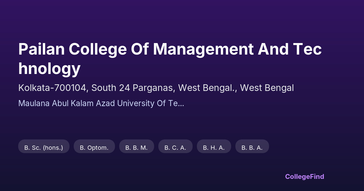Open the B. B. M. course pill
Viewport: 364px width, 191px height.
(x=136, y=148)
